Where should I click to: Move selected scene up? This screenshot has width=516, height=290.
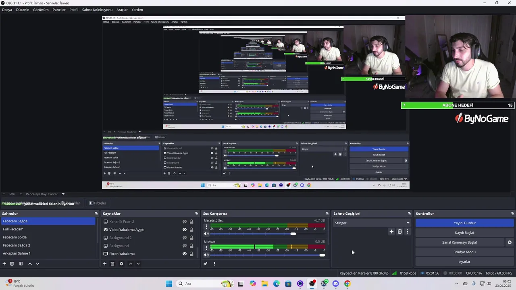(x=30, y=264)
